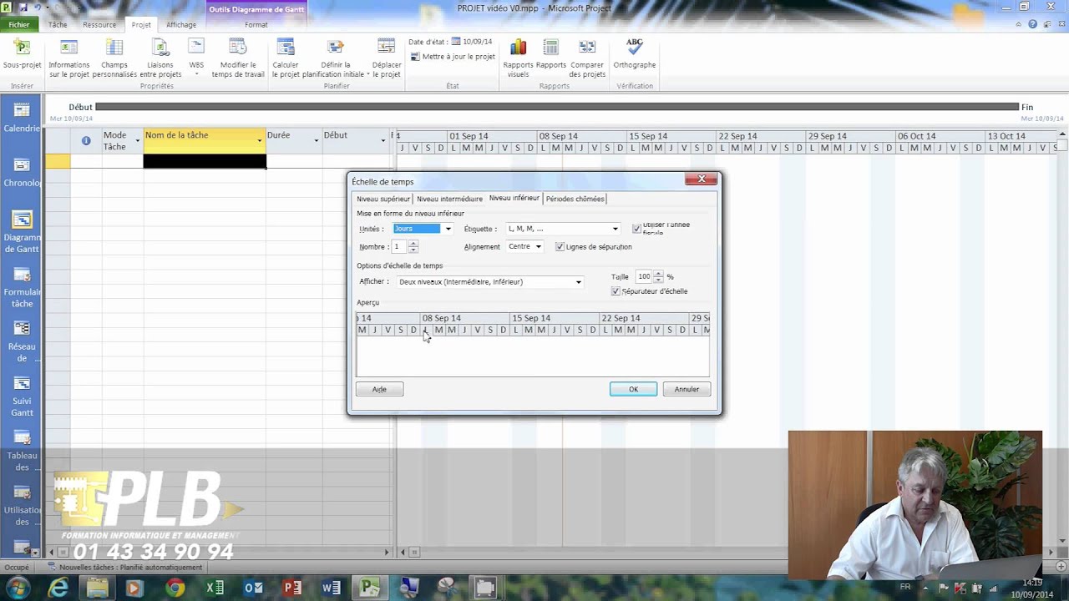This screenshot has width=1069, height=601.
Task: Open Début column filter arrow
Action: coord(383,141)
